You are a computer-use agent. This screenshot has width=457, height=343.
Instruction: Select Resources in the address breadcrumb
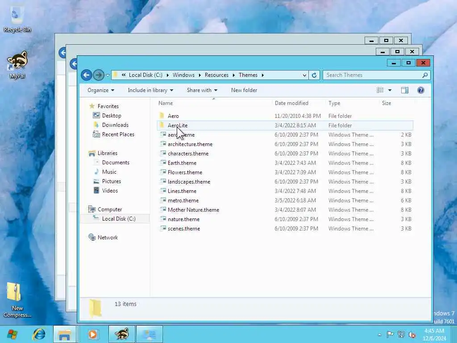(216, 75)
